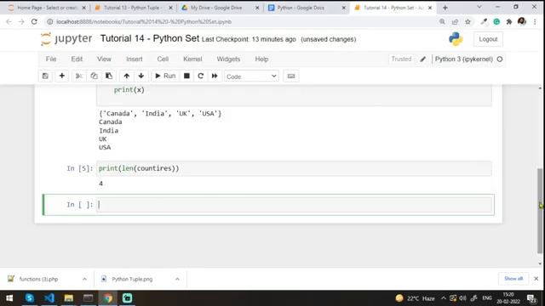The width and height of the screenshot is (545, 306).
Task: Open the View menu
Action: coord(104,59)
